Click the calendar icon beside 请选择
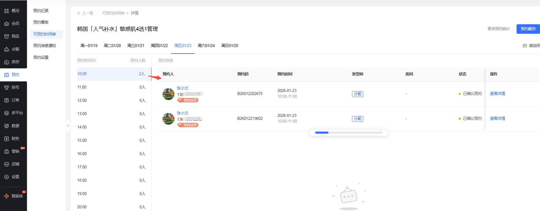 [x=525, y=46]
